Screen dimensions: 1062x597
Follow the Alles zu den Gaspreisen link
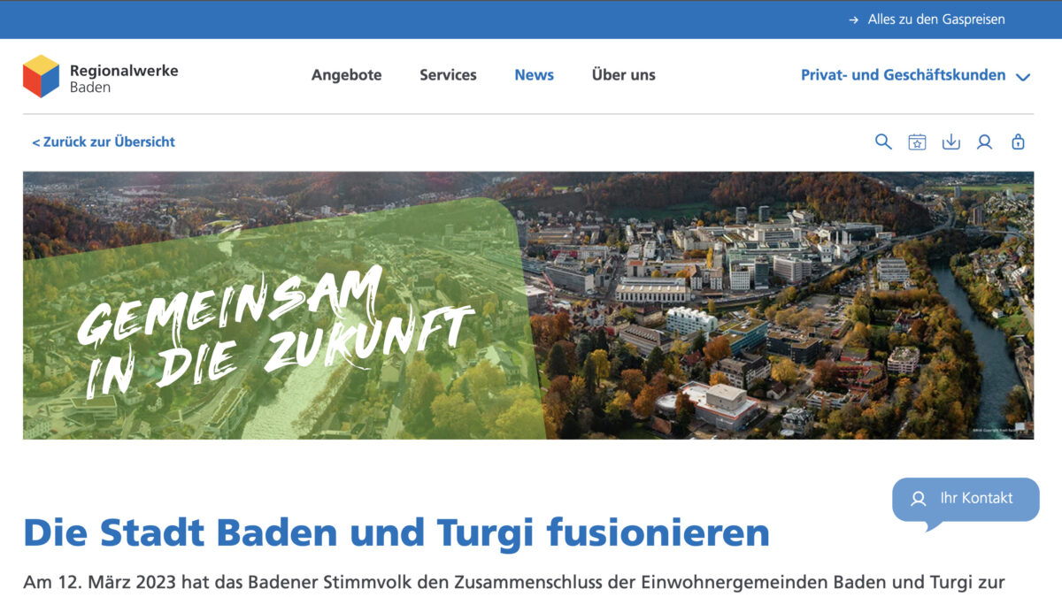[x=935, y=19]
